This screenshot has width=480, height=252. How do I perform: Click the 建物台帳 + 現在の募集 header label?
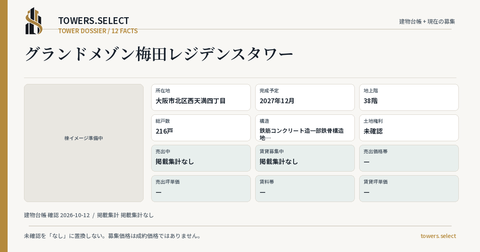427,21
